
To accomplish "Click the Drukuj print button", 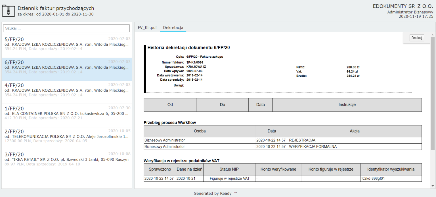I will 417,38.
